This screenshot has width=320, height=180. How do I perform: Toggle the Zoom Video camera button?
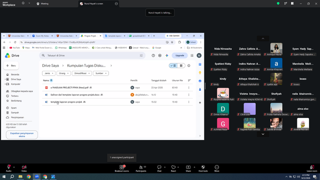click(24, 168)
